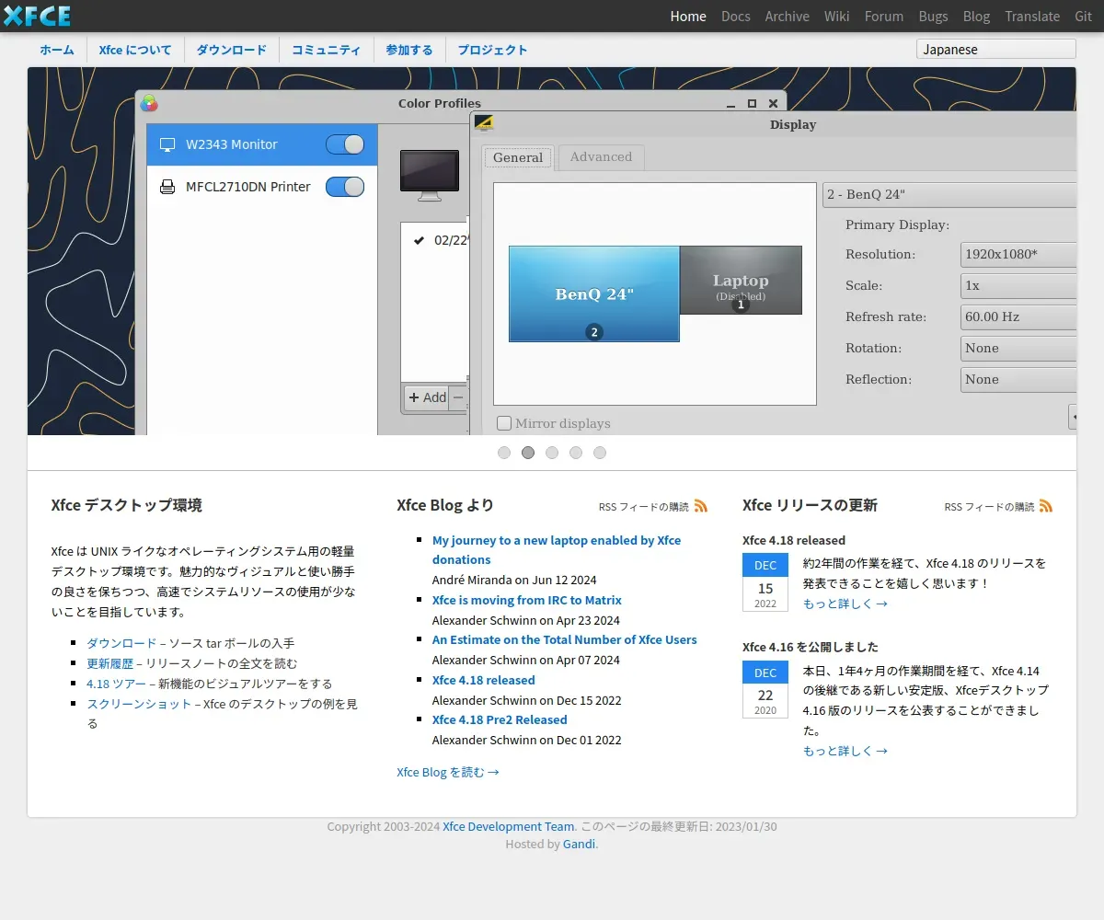Click the 参加する menu item
1104x920 pixels.
click(409, 50)
